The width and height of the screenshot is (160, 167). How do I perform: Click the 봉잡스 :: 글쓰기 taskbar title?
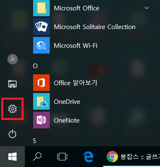coord(140,157)
